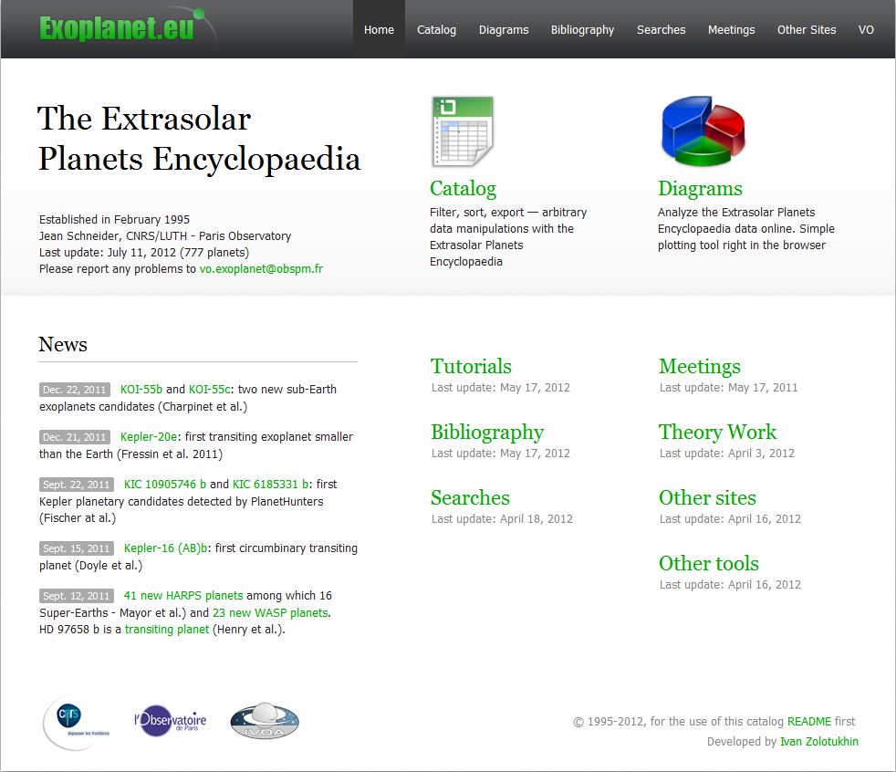The height and width of the screenshot is (772, 896).
Task: Open the Theory Work section link
Action: (x=718, y=432)
